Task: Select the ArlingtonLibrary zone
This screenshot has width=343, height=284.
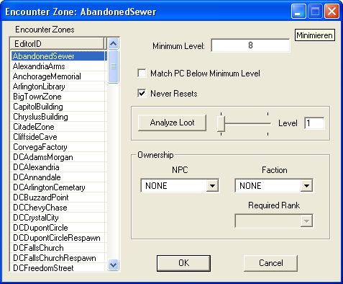Action: click(58, 86)
